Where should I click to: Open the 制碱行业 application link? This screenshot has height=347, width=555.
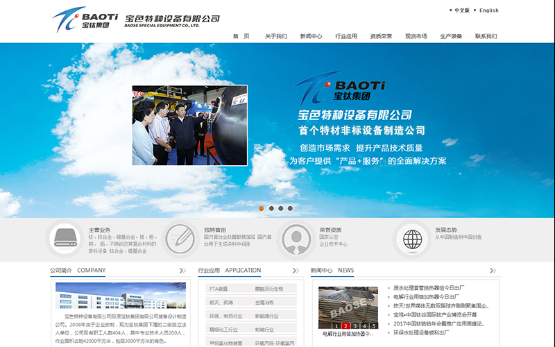coord(264,329)
